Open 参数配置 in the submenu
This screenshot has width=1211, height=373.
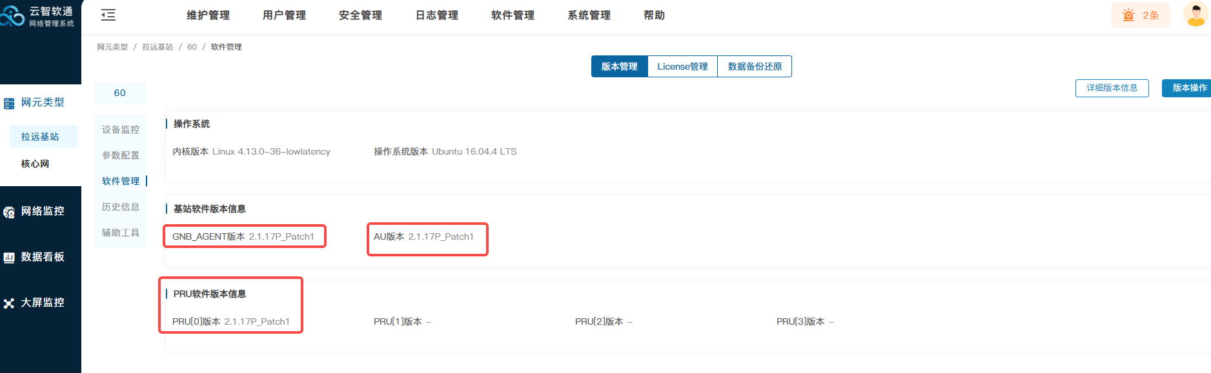(121, 155)
